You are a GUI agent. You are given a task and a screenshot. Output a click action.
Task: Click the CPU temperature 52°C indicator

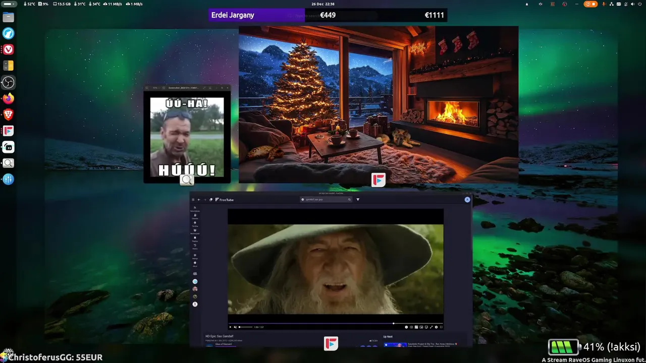pyautogui.click(x=30, y=4)
